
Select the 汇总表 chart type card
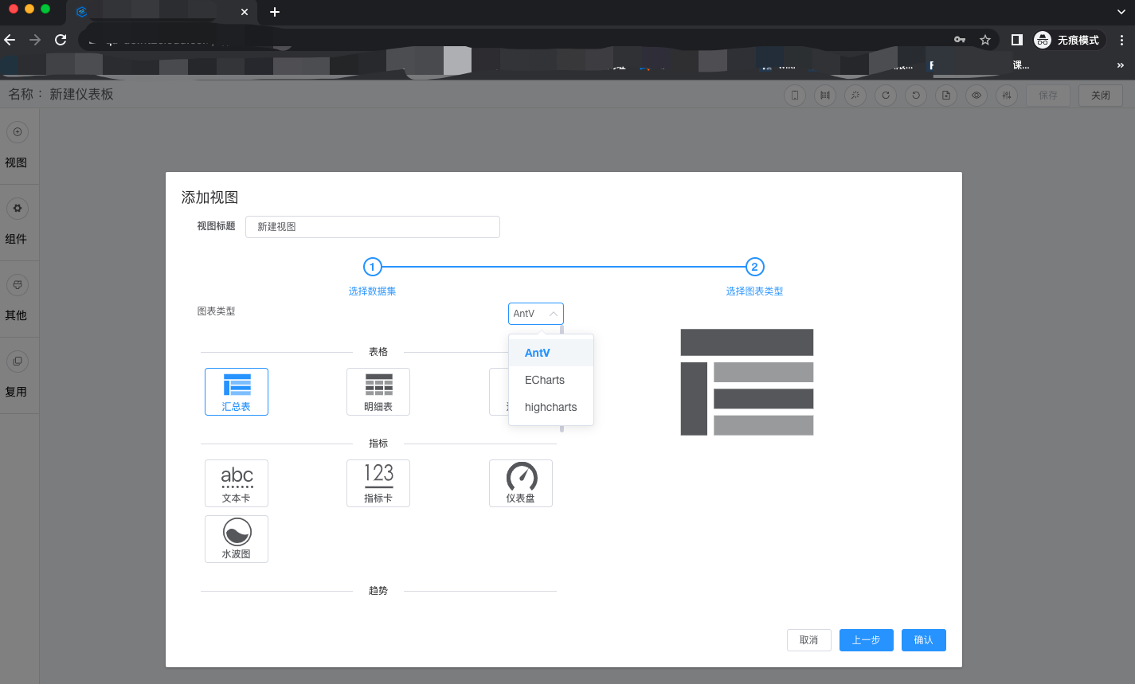click(237, 392)
